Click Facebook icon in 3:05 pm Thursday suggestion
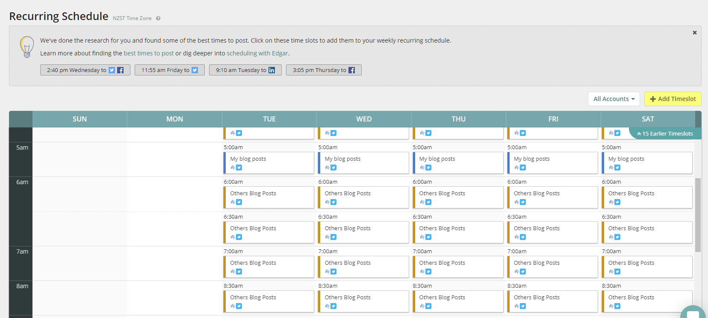Screen dimensions: 708x318 (351, 70)
